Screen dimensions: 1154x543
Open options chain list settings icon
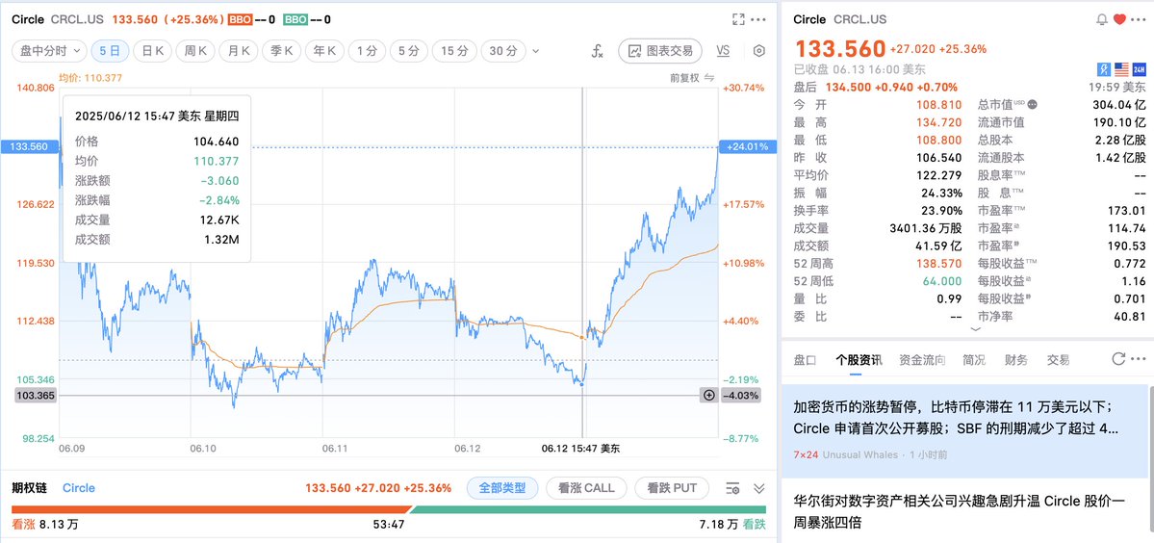coord(732,488)
